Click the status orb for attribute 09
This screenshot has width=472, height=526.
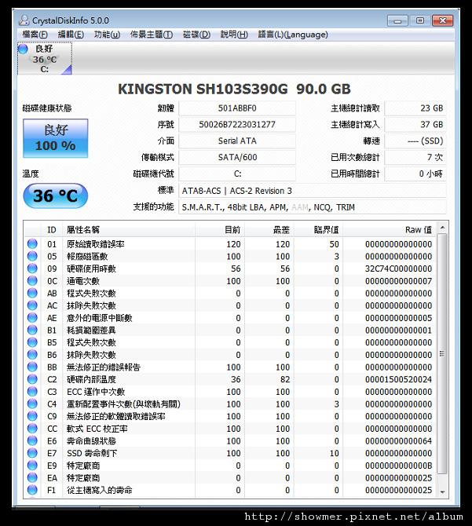pos(32,268)
